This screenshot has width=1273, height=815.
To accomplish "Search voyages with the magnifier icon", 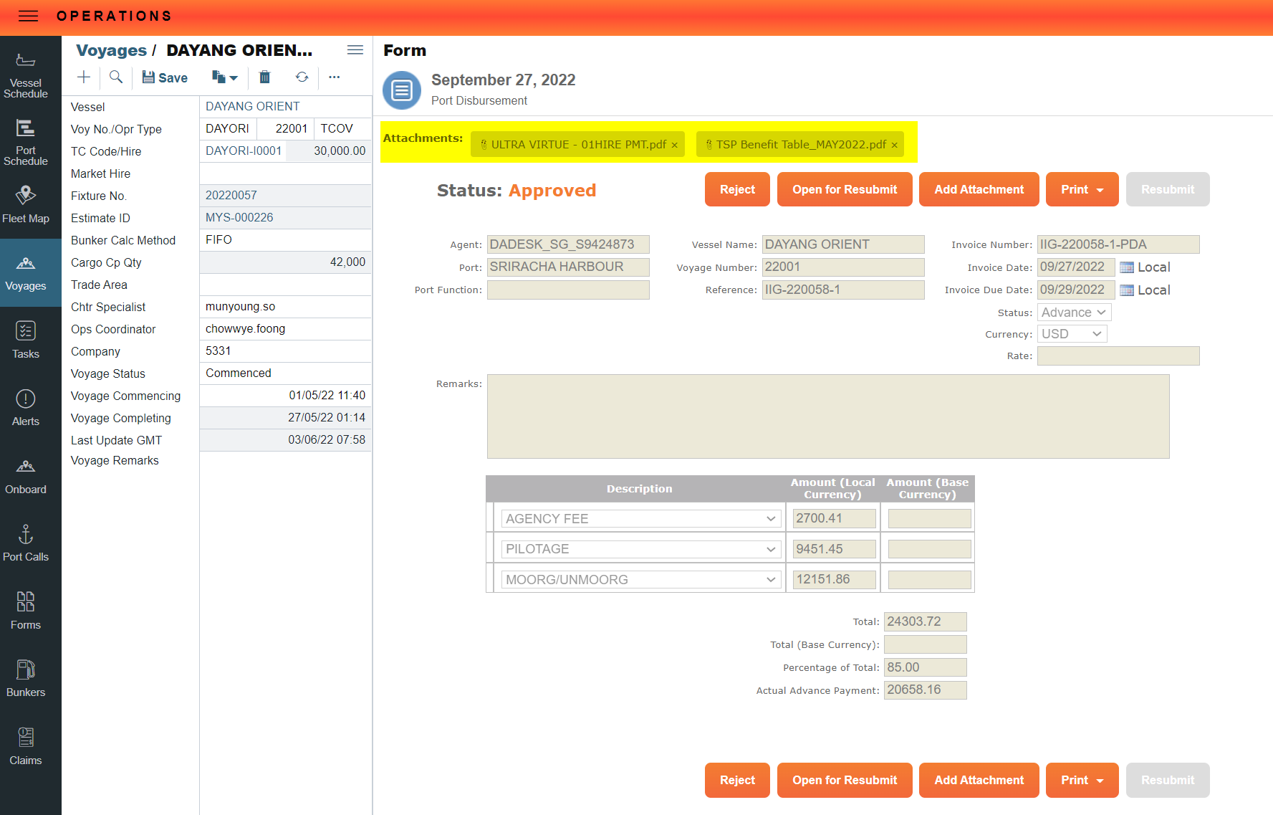I will (x=116, y=77).
